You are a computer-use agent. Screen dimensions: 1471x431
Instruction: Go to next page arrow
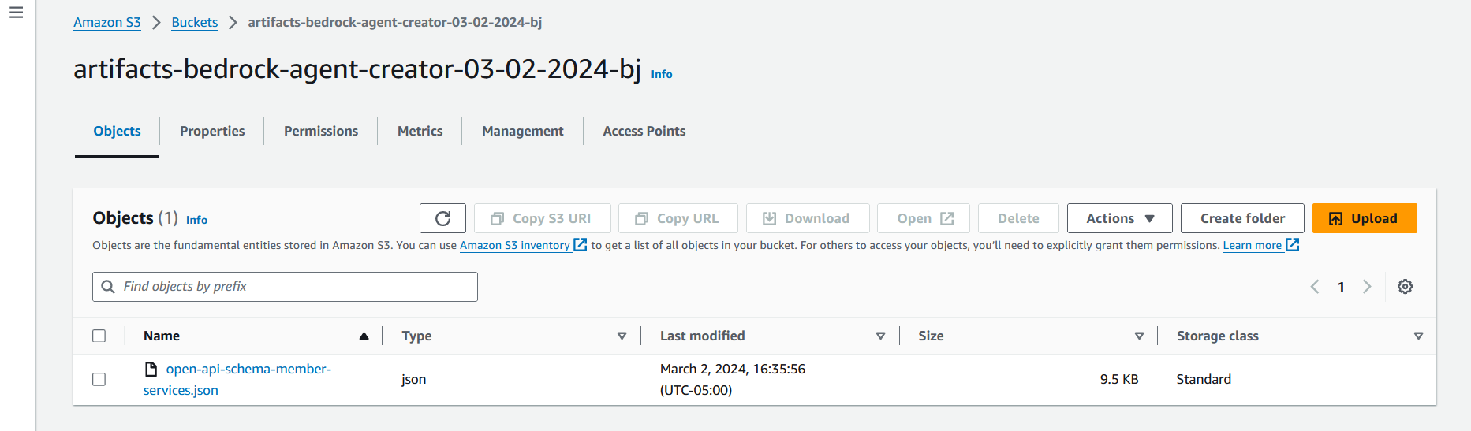[x=1367, y=287]
